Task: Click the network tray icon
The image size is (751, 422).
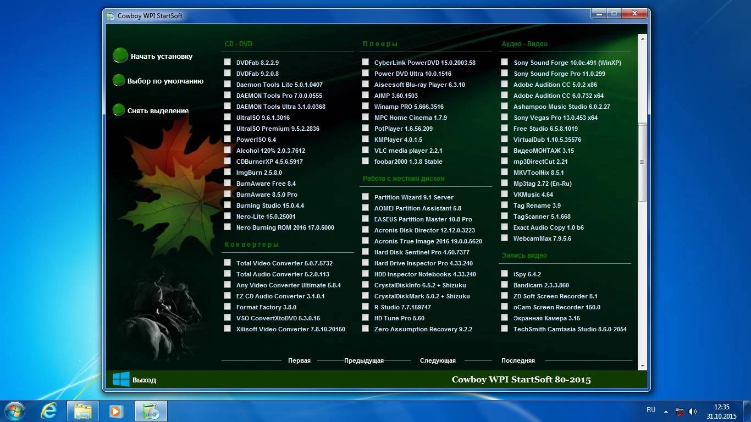Action: tap(680, 411)
